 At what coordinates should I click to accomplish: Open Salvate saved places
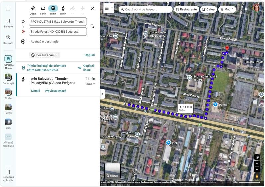8,23
